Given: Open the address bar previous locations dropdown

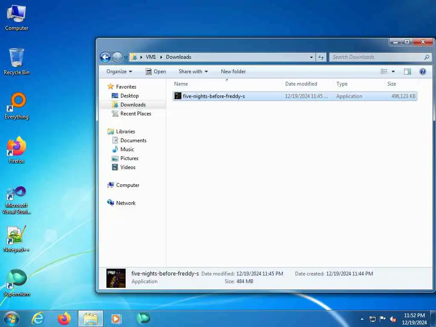Looking at the screenshot, I should click(311, 57).
